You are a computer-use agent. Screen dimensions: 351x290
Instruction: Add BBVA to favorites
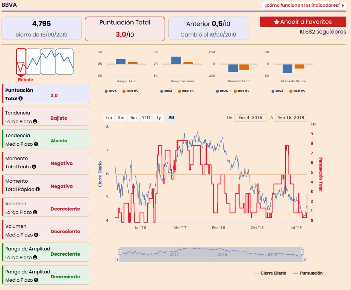click(x=303, y=22)
